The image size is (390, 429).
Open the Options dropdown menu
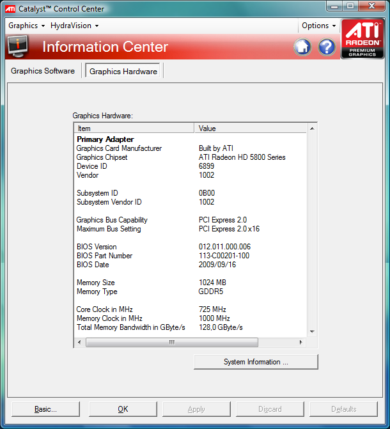point(318,26)
